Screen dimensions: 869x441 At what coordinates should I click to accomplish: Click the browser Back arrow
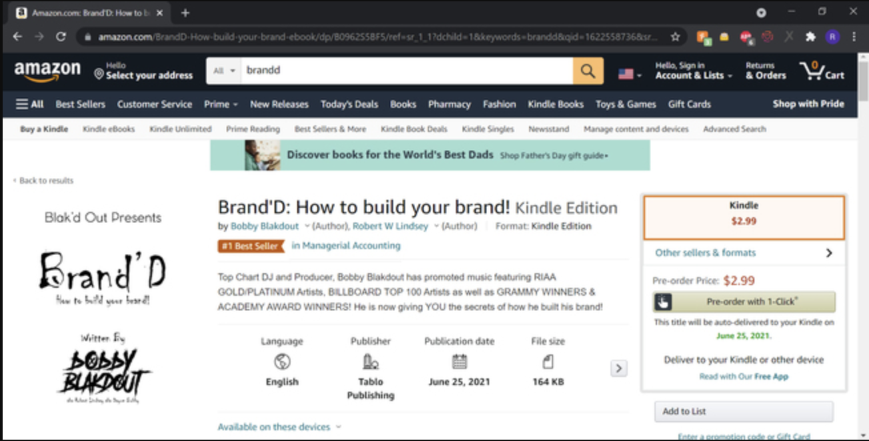tap(17, 37)
